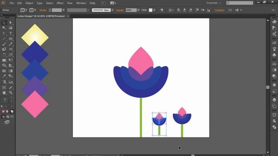
Task: Click the search field in title bar
Action: click(x=239, y=3)
